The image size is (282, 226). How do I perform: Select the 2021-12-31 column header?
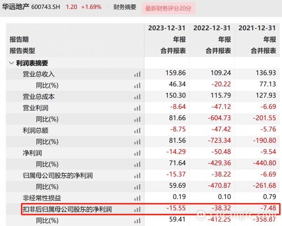[x=257, y=28]
